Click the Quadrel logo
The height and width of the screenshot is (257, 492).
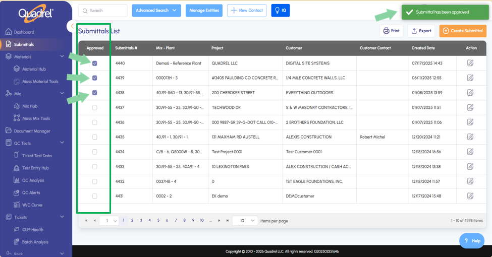click(x=36, y=14)
